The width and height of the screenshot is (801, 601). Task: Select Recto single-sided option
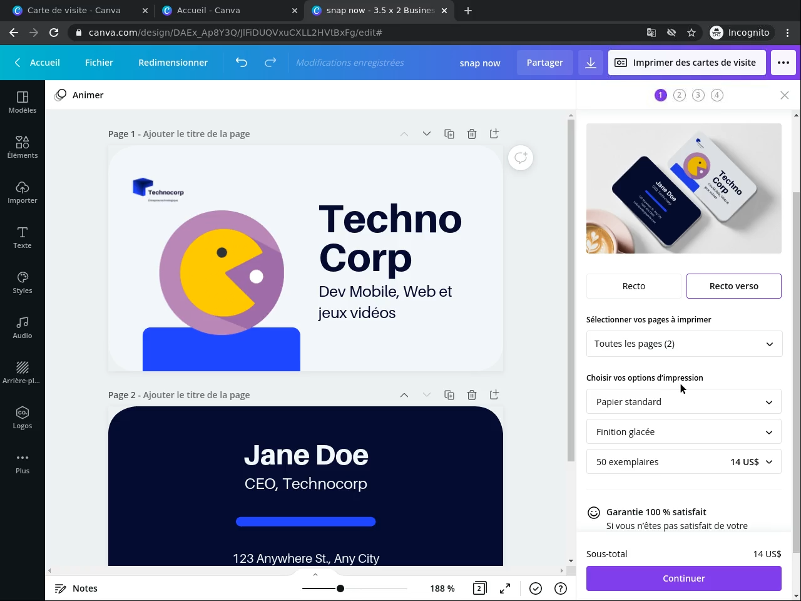634,286
